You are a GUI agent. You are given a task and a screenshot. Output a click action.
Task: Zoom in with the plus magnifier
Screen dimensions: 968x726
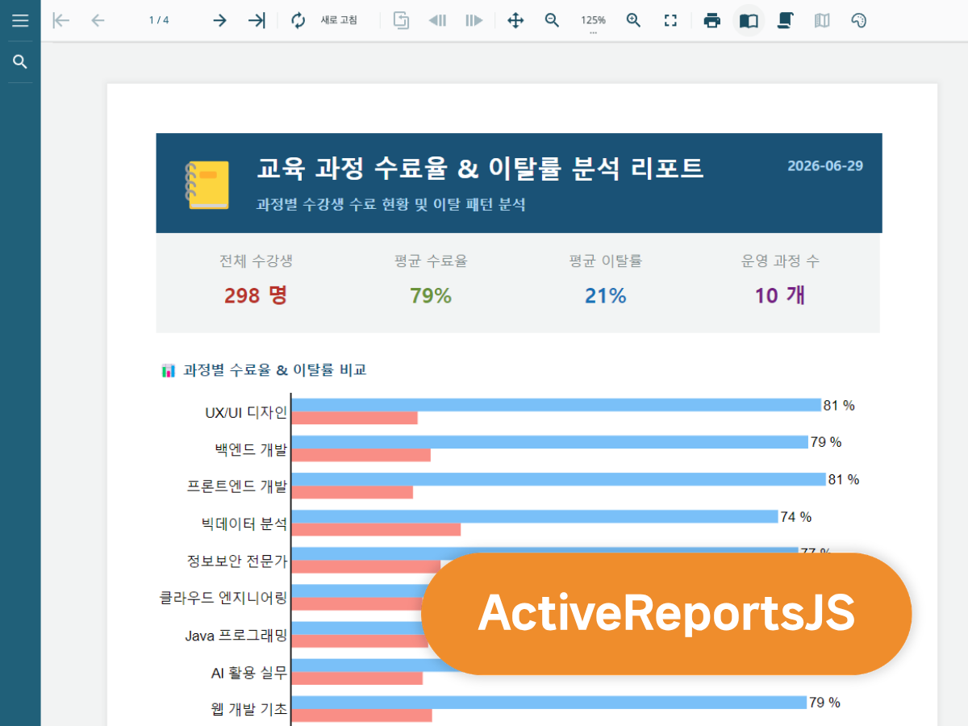tap(634, 20)
